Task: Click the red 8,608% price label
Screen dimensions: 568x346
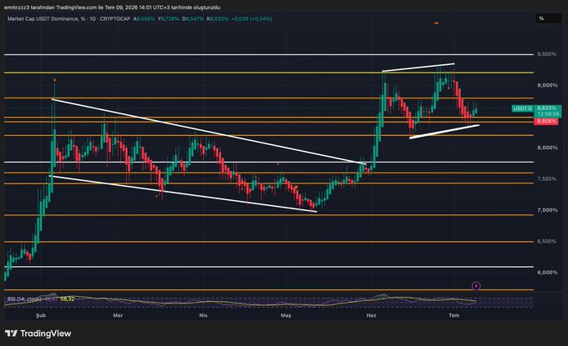Action: tap(546, 121)
